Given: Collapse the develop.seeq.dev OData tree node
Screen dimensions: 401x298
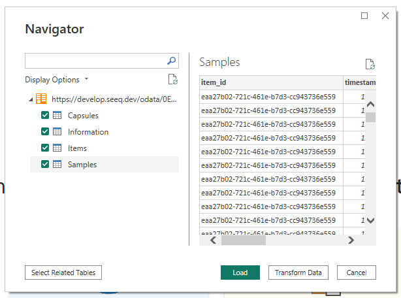Looking at the screenshot, I should coord(31,99).
